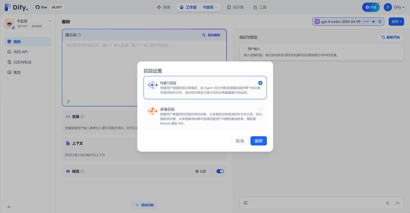Open the GitHub Star badge

tap(49, 7)
